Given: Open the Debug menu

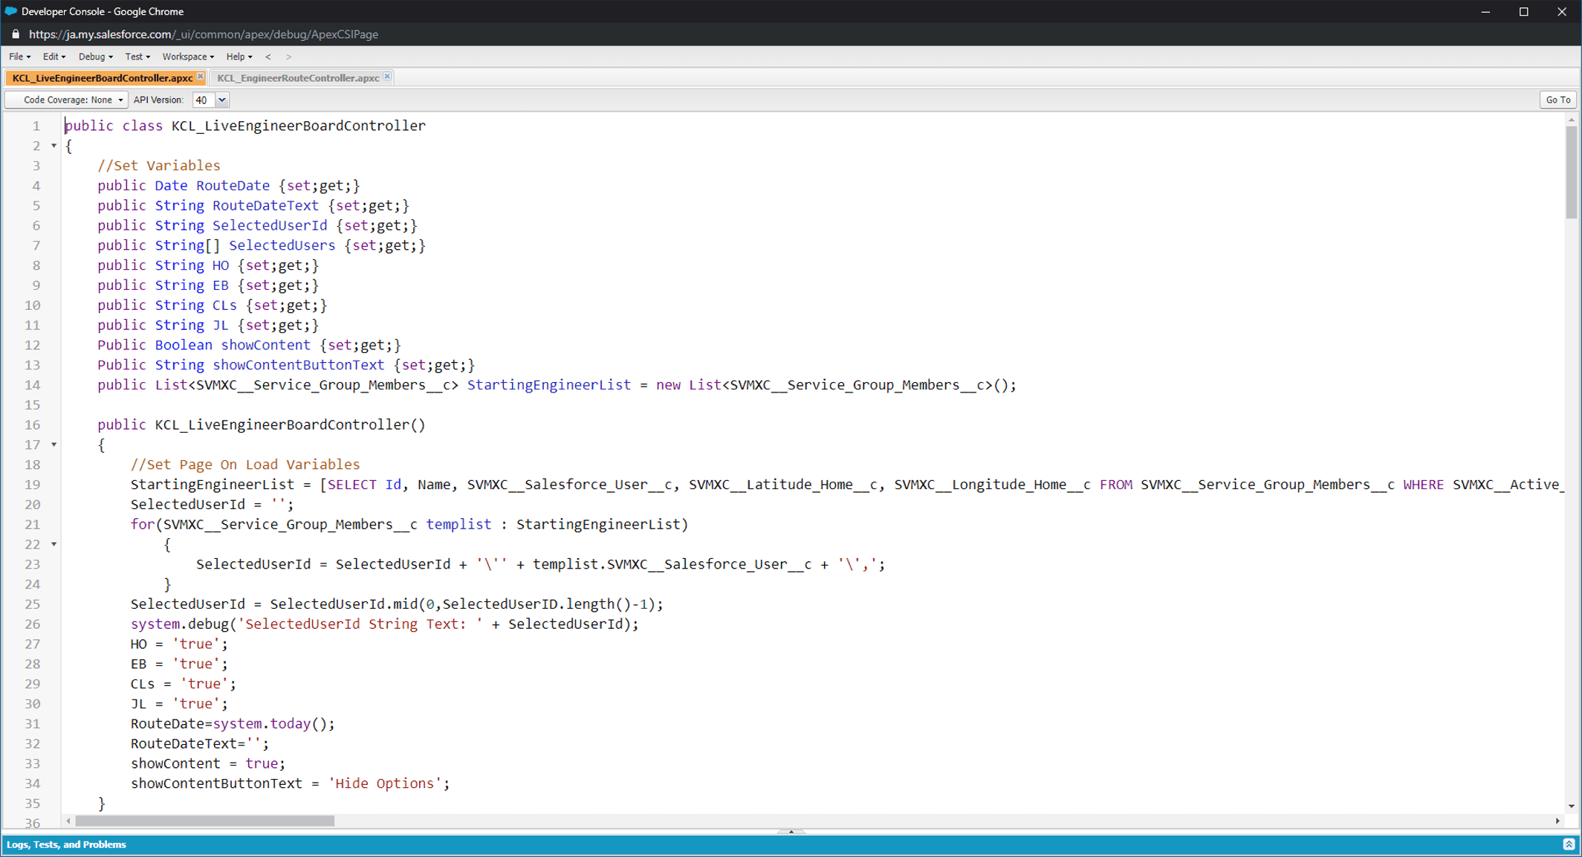Looking at the screenshot, I should [95, 56].
